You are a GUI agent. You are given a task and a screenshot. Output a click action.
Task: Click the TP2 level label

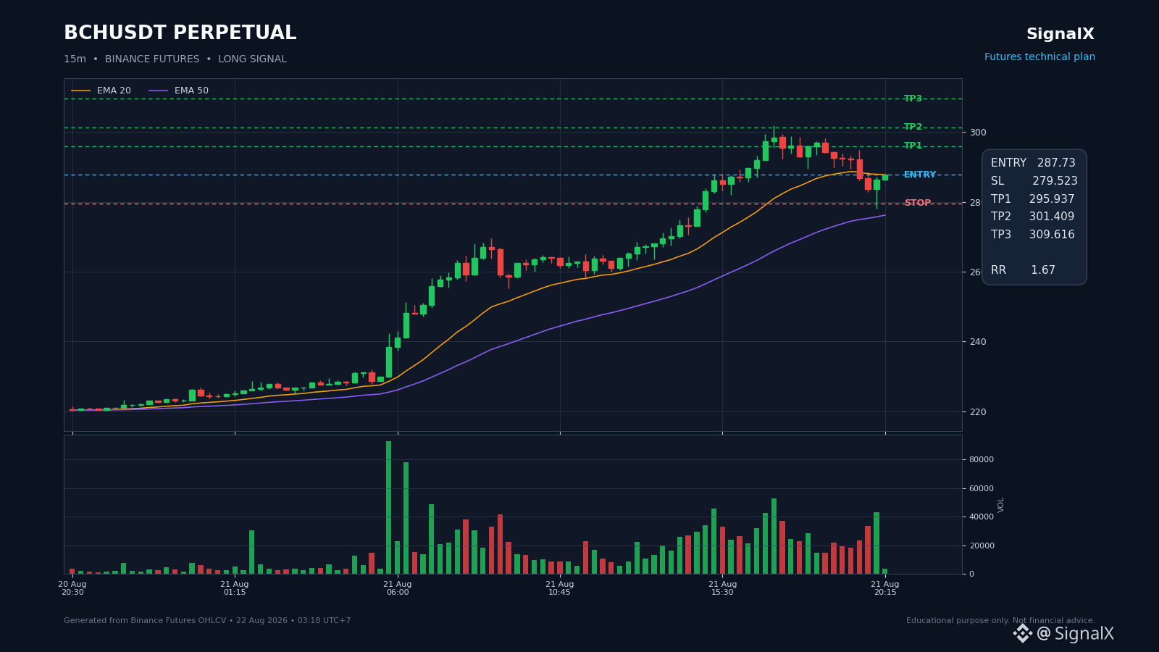pos(913,127)
